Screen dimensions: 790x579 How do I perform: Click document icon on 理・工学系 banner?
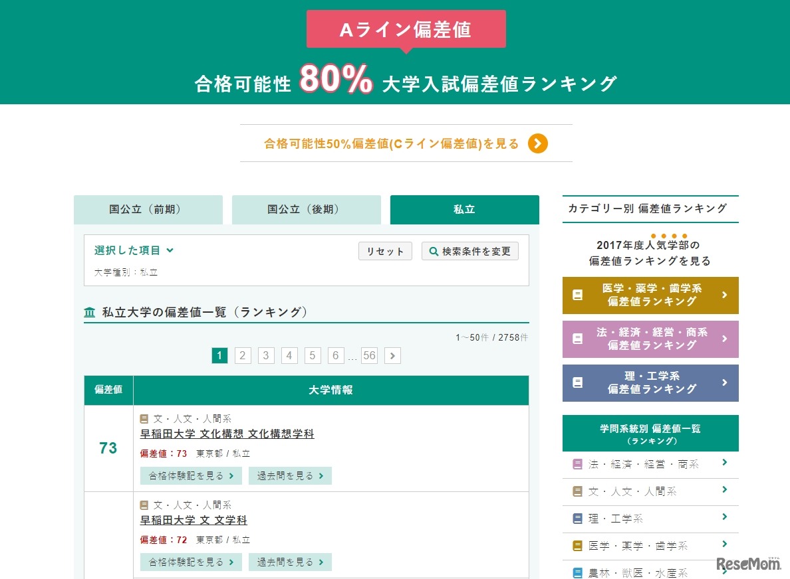[x=578, y=383]
